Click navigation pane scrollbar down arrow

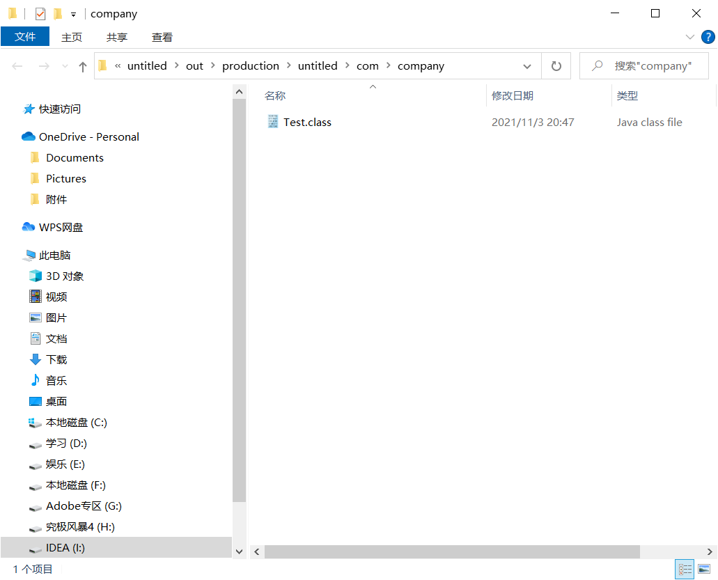pos(239,551)
